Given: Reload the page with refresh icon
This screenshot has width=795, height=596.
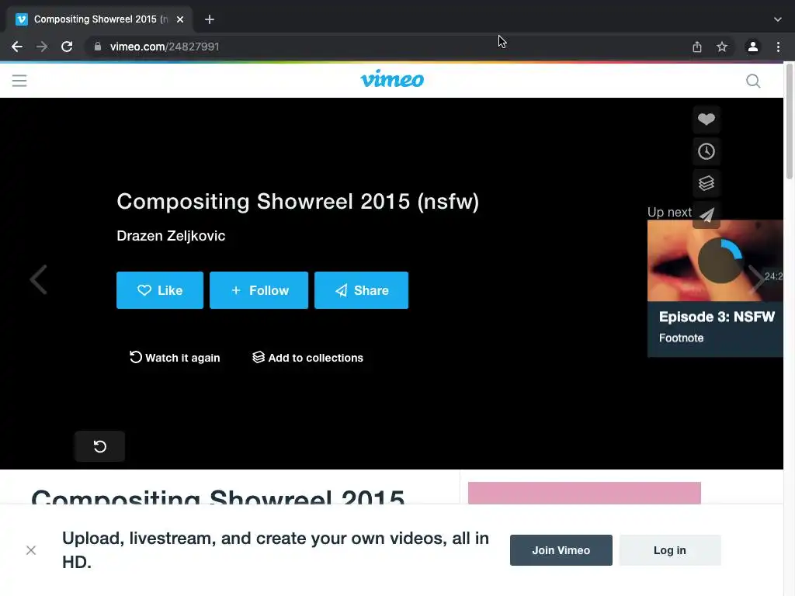Looking at the screenshot, I should click(x=67, y=47).
